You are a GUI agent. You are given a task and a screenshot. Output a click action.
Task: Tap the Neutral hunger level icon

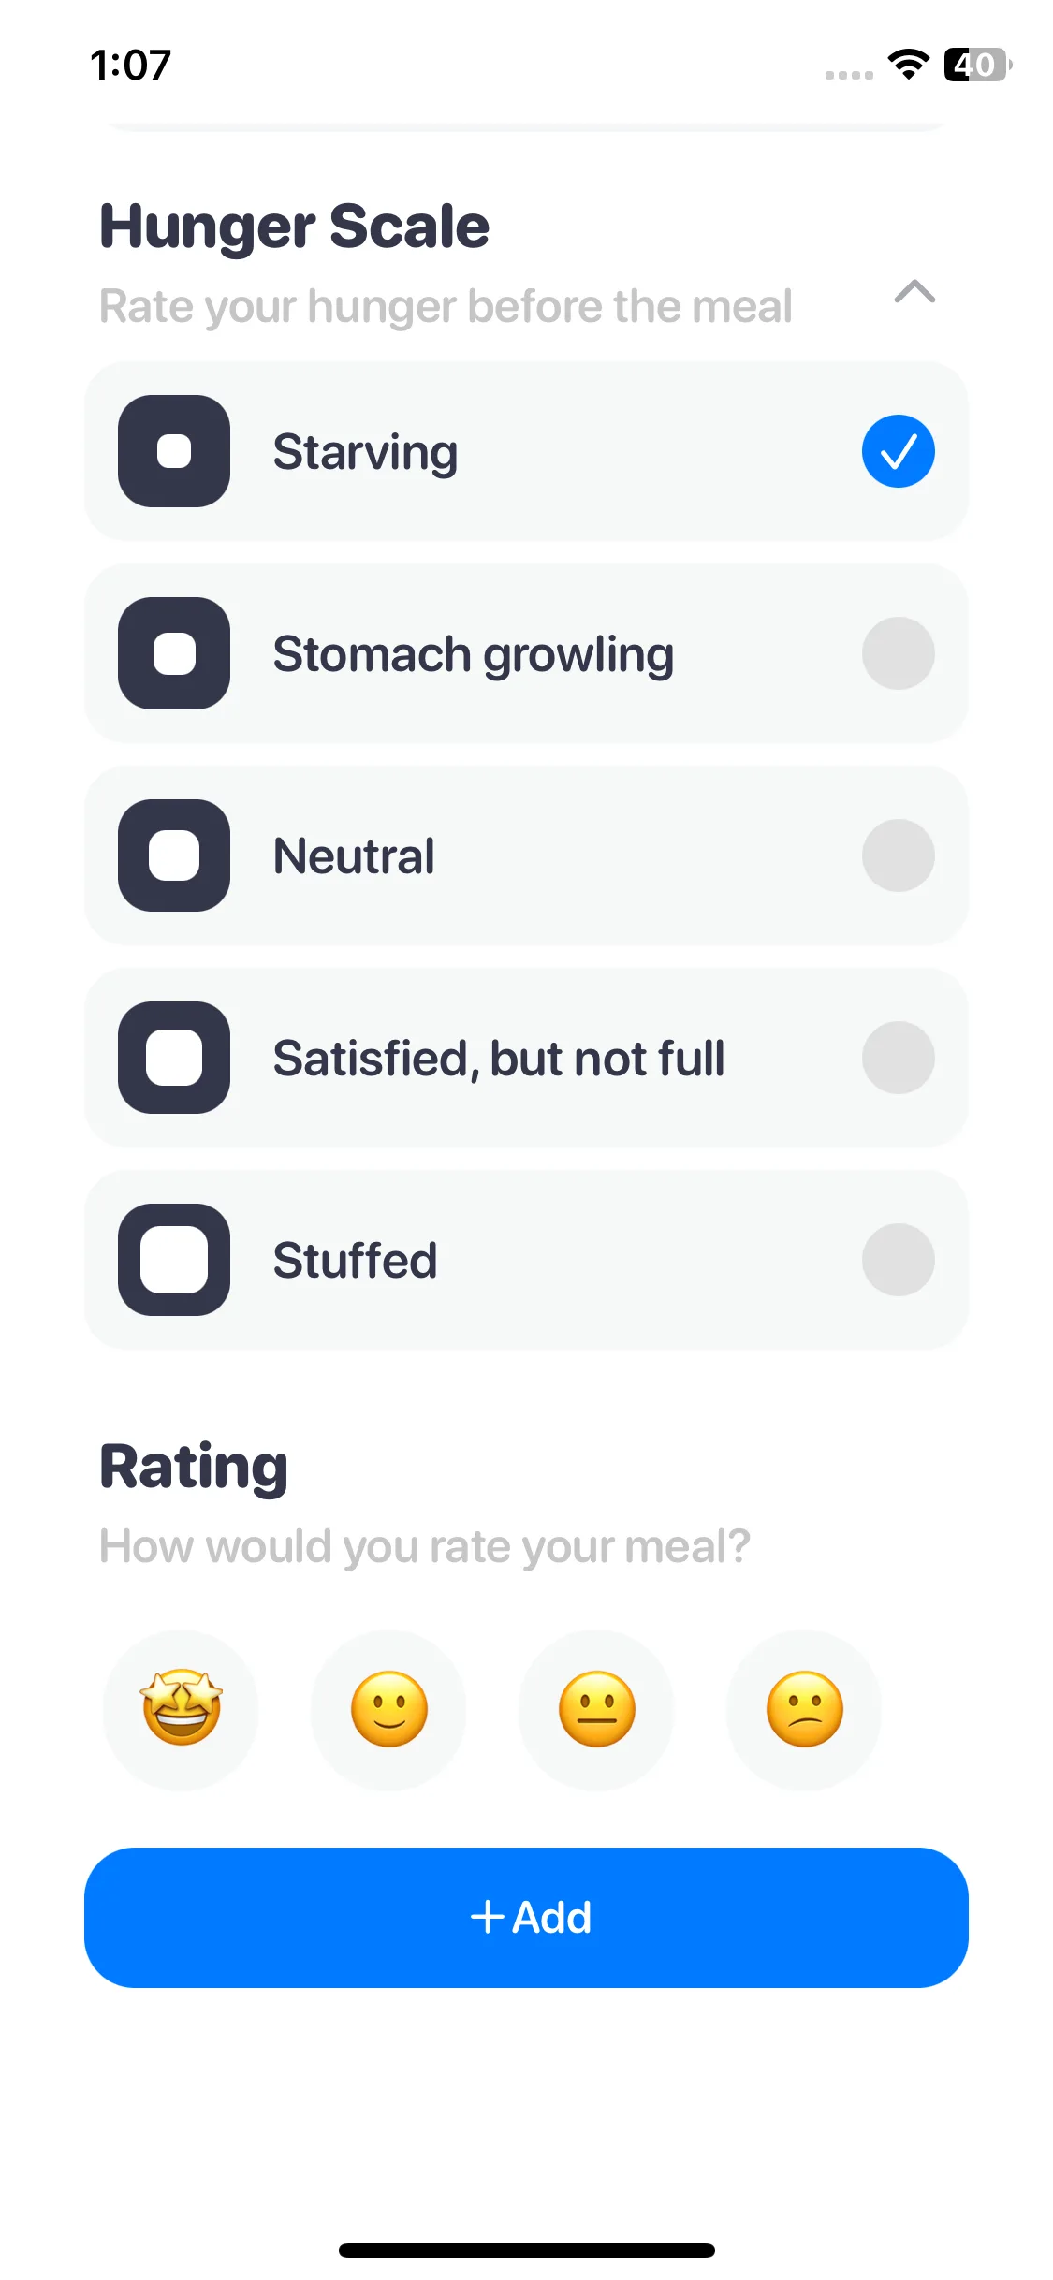coord(174,855)
